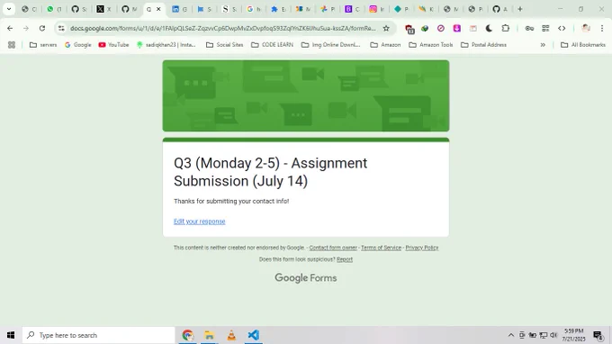The image size is (612, 344).
Task: Open the sadiqkhan23 Insta bookmark
Action: point(166,45)
